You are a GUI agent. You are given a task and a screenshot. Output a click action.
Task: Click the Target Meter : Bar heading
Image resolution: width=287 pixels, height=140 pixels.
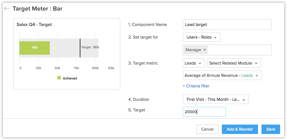38,9
